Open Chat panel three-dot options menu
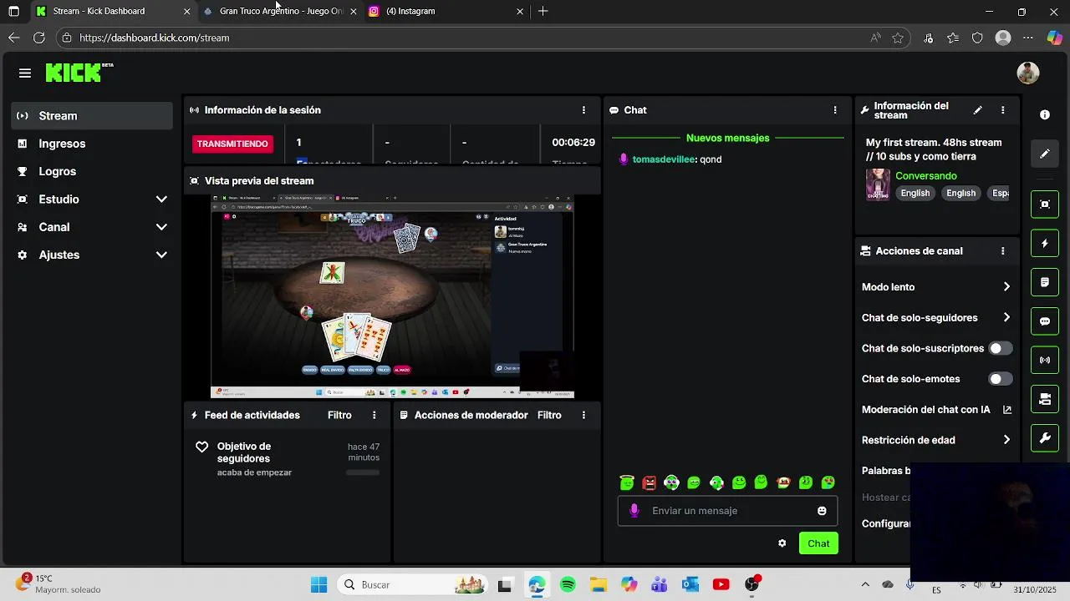 pyautogui.click(x=834, y=110)
